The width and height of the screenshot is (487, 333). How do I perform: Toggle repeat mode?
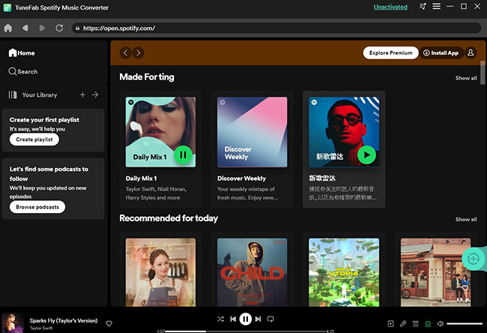click(270, 319)
